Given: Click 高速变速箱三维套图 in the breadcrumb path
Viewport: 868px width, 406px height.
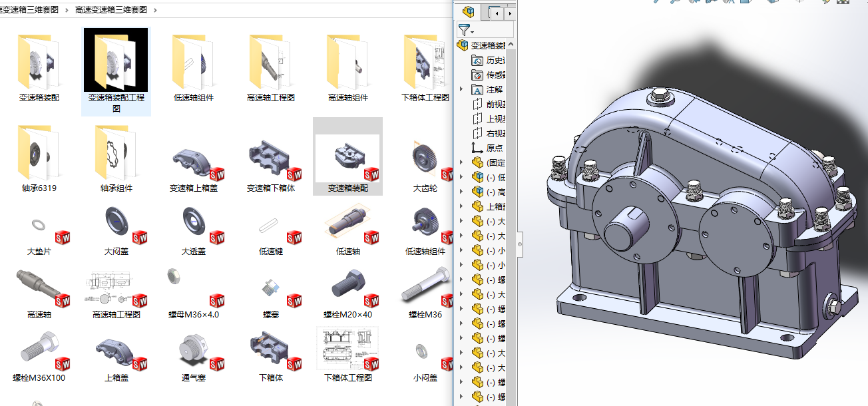Looking at the screenshot, I should [x=112, y=10].
